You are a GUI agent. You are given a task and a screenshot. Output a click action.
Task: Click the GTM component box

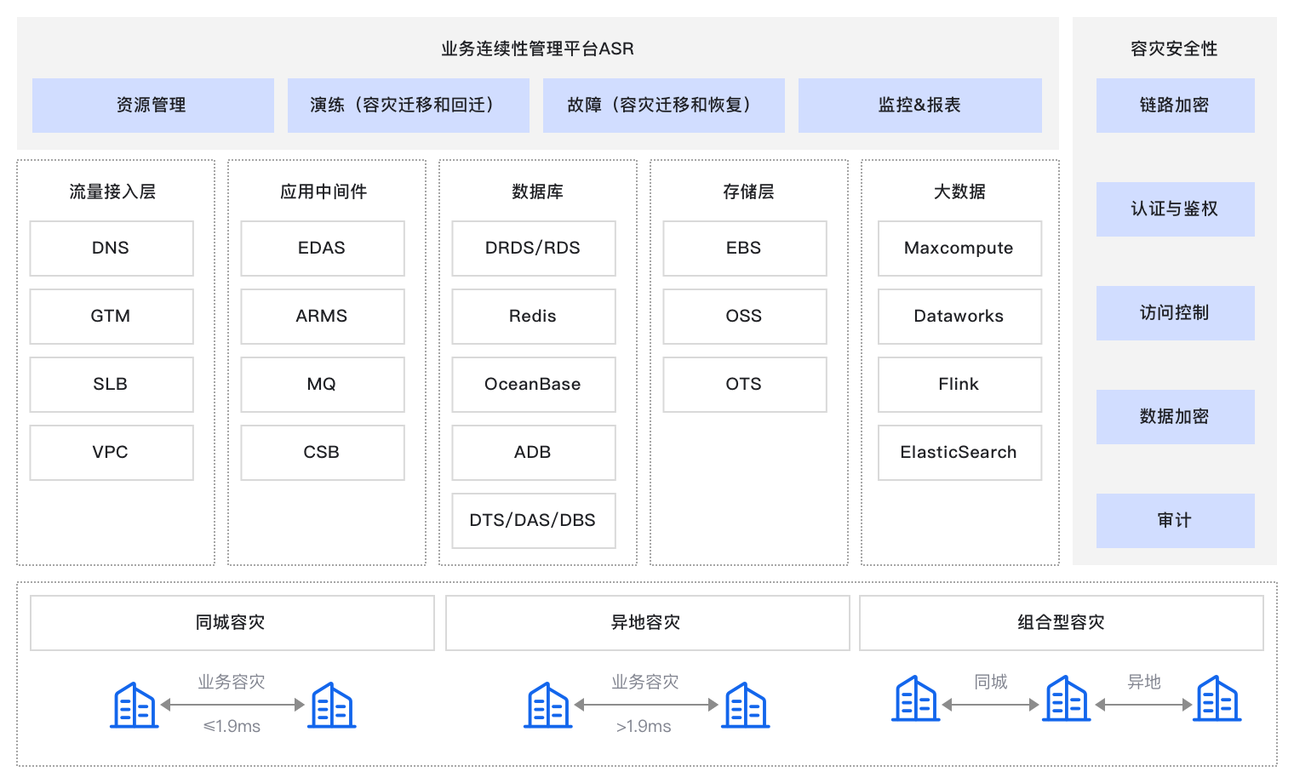click(x=112, y=317)
